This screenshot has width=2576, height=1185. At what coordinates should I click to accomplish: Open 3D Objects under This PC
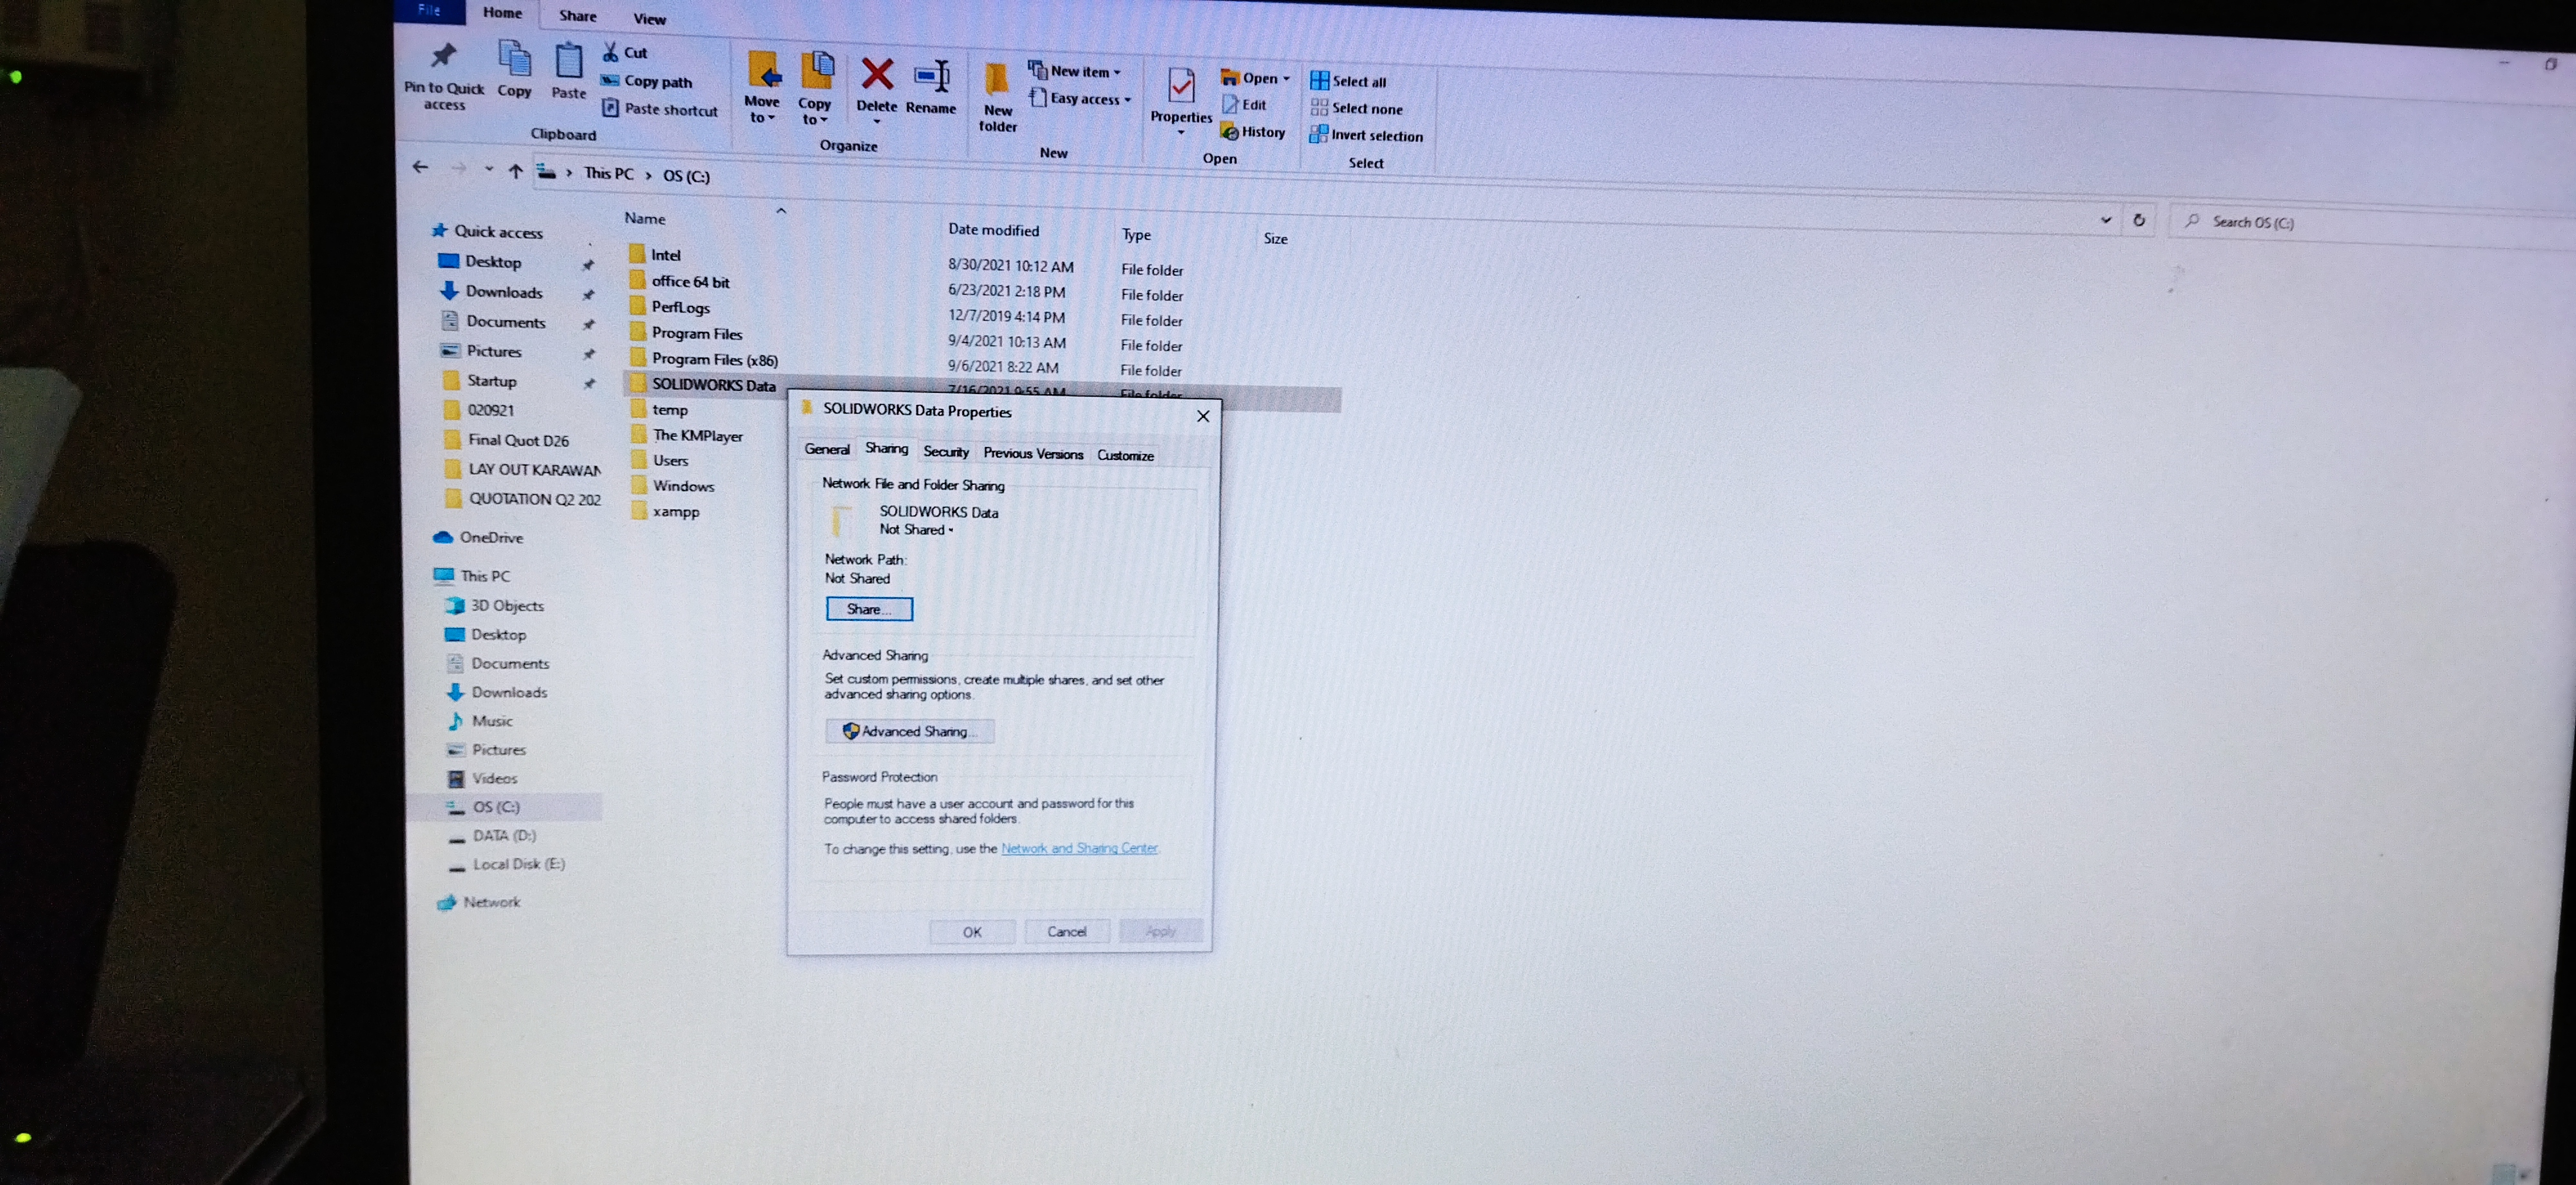(x=495, y=605)
